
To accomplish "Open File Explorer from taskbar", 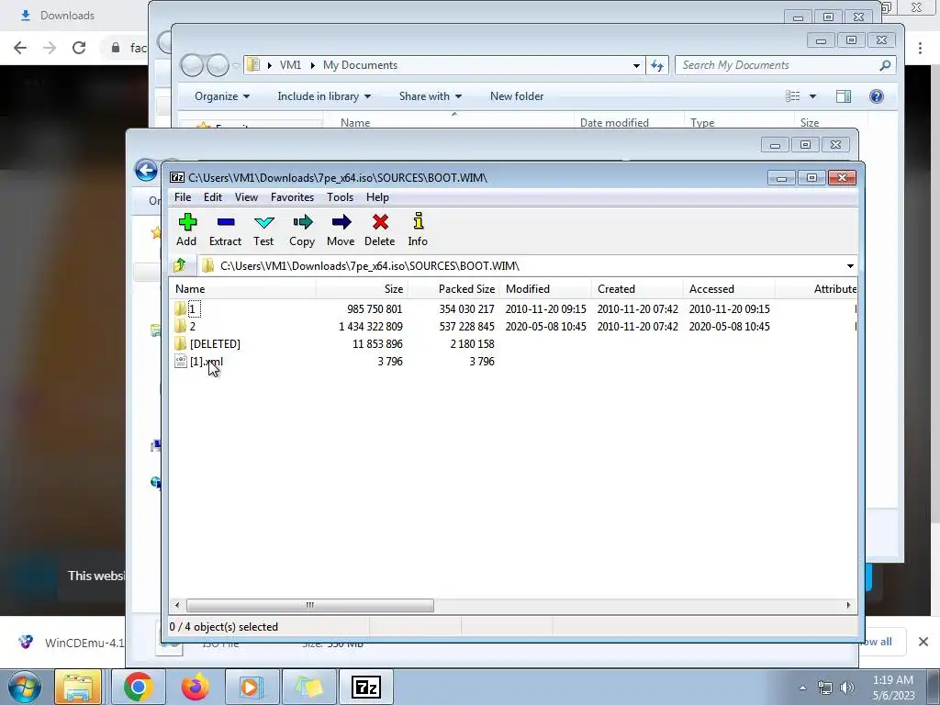I will [78, 687].
